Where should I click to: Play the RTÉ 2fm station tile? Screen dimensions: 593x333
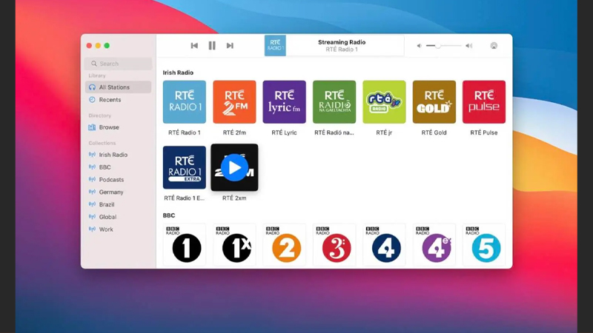pos(234,102)
